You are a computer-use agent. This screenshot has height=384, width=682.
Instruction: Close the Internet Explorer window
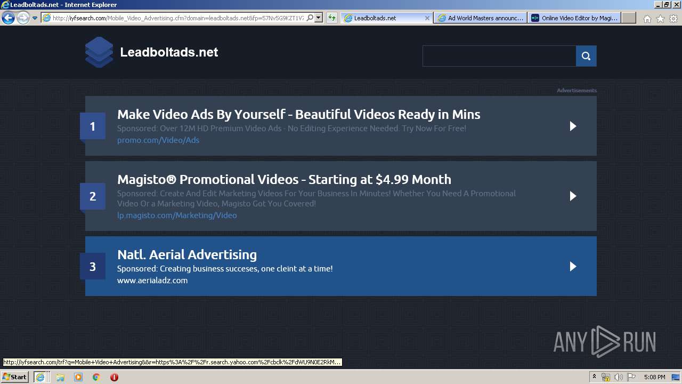(676, 5)
